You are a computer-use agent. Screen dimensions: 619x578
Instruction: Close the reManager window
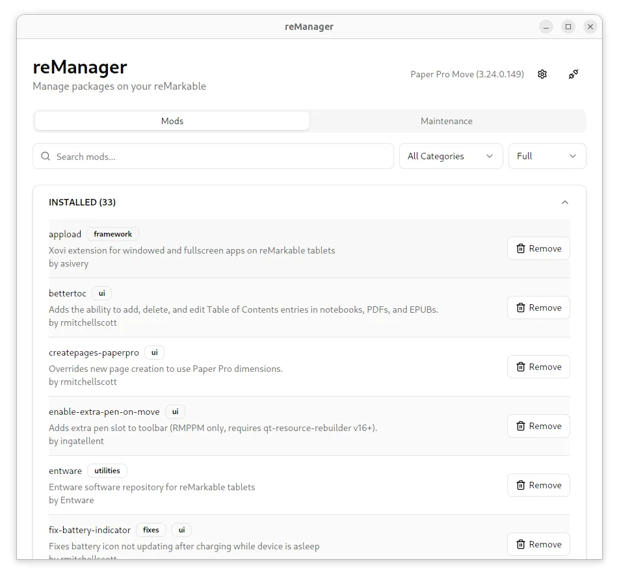[590, 27]
